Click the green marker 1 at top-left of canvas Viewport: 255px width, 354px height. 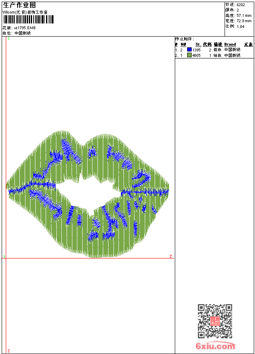click(8, 38)
